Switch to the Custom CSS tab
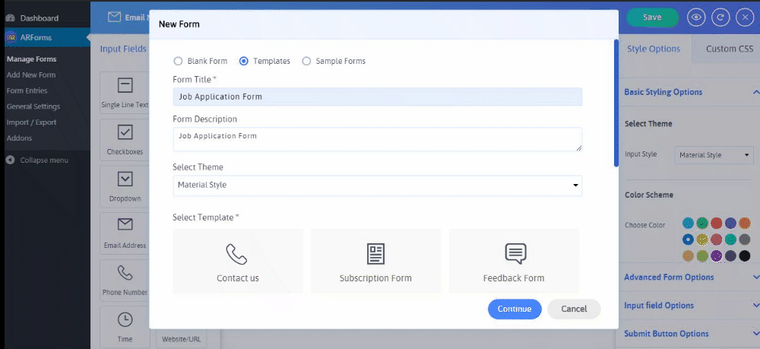Image resolution: width=760 pixels, height=349 pixels. pyautogui.click(x=729, y=49)
